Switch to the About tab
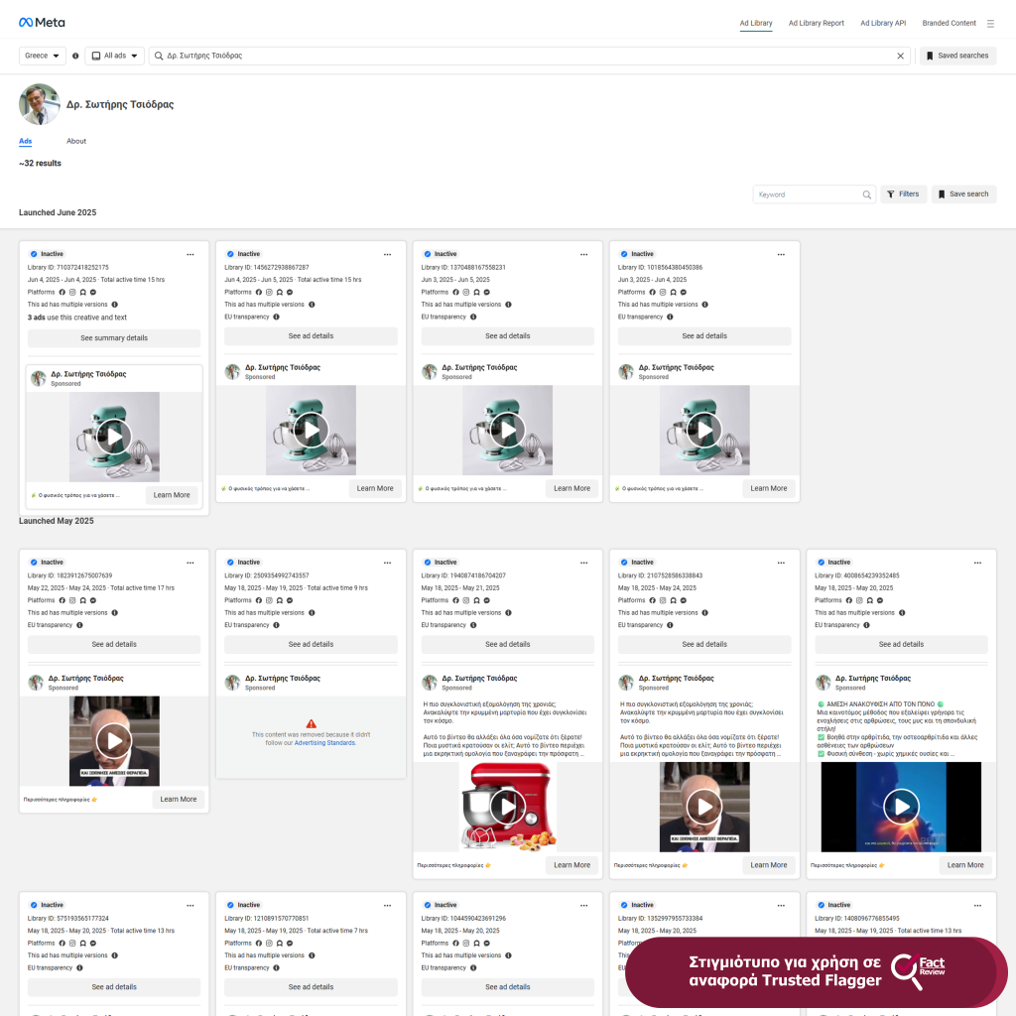This screenshot has width=1016, height=1016. [76, 141]
